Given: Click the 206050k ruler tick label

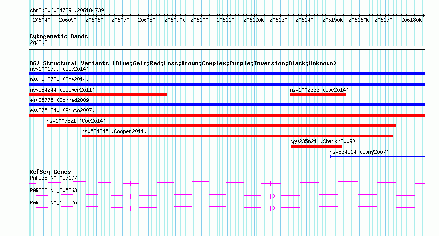Looking at the screenshot, I should click(x=69, y=20).
